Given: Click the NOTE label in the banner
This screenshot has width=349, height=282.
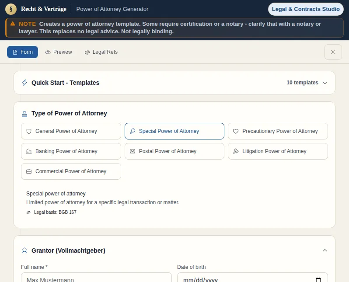Looking at the screenshot, I should coord(28,24).
